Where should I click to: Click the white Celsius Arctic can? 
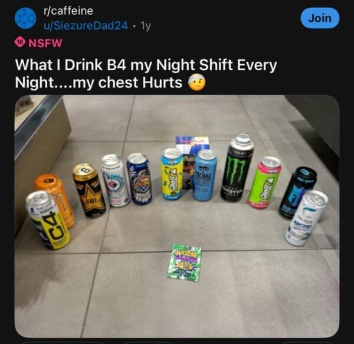pos(306,218)
